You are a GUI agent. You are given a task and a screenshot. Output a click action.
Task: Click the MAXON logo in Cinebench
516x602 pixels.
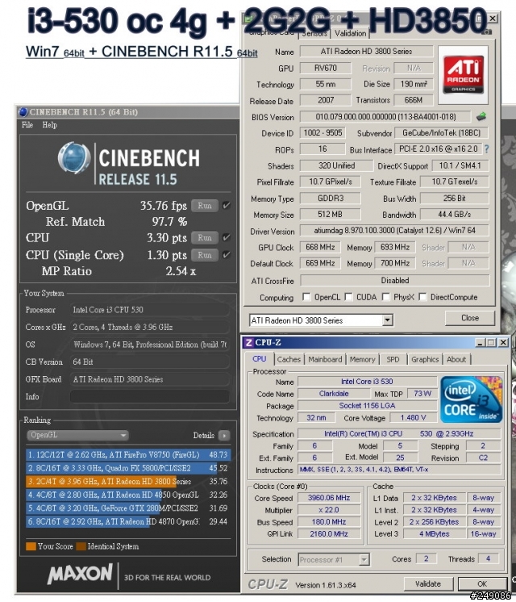click(x=80, y=575)
